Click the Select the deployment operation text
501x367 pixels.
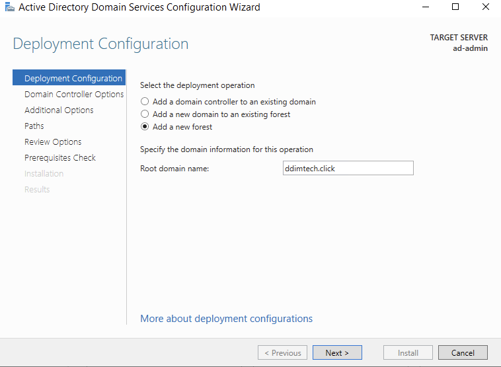197,85
